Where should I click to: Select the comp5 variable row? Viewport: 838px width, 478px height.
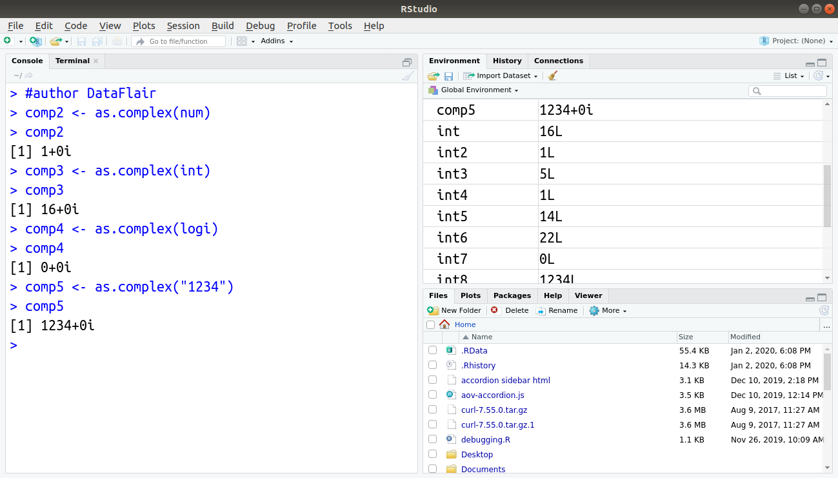[x=623, y=110]
